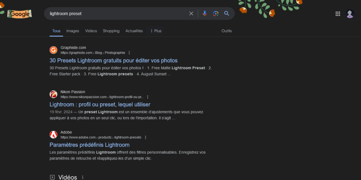Click the Nikon Passion site name

[x=73, y=92]
